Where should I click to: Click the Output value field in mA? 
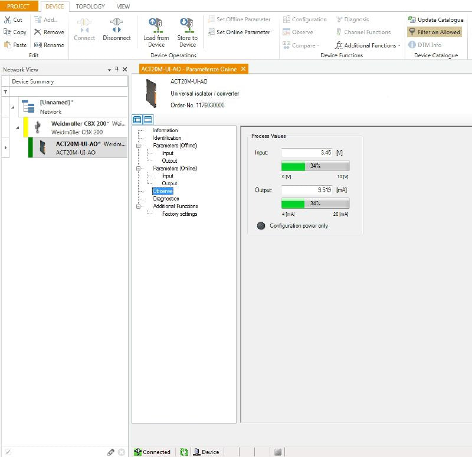point(307,190)
